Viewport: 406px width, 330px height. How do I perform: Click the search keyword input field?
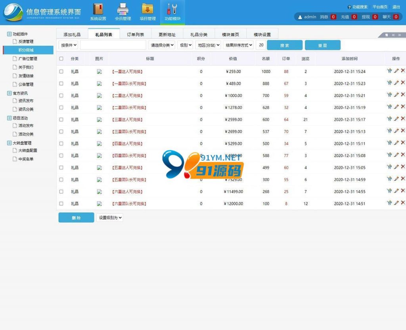[x=113, y=45]
